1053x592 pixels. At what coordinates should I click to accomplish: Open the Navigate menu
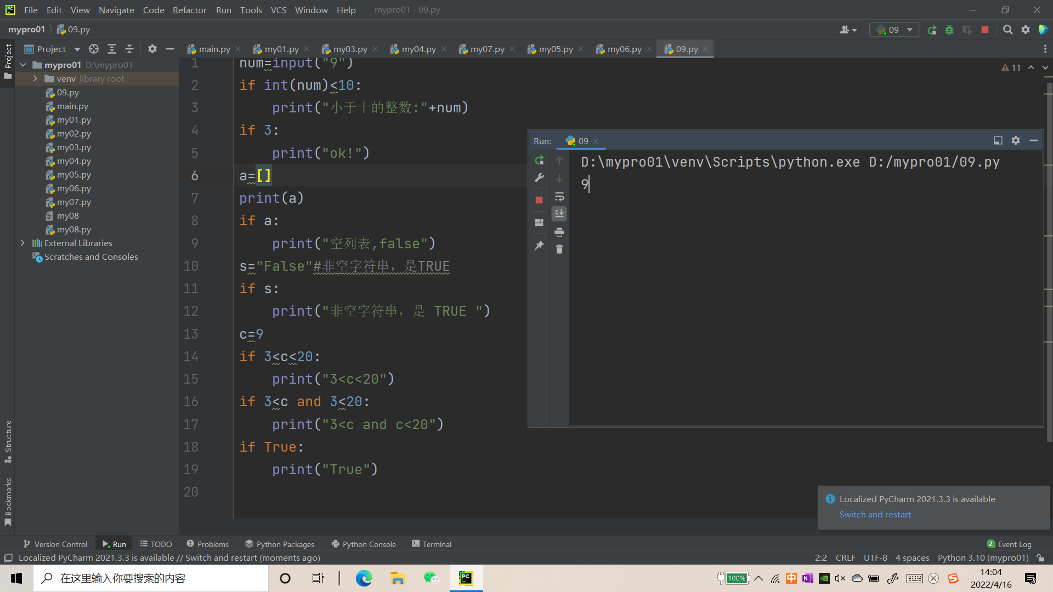(x=116, y=10)
